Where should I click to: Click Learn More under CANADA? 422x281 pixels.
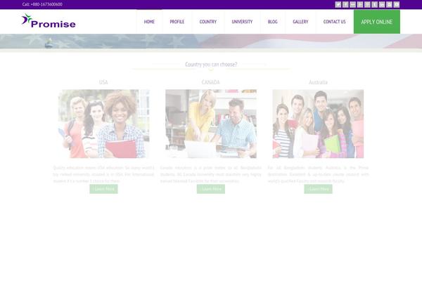click(211, 189)
